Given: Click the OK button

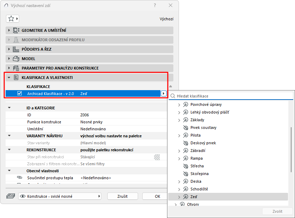Looking at the screenshot, I should click(154, 196).
